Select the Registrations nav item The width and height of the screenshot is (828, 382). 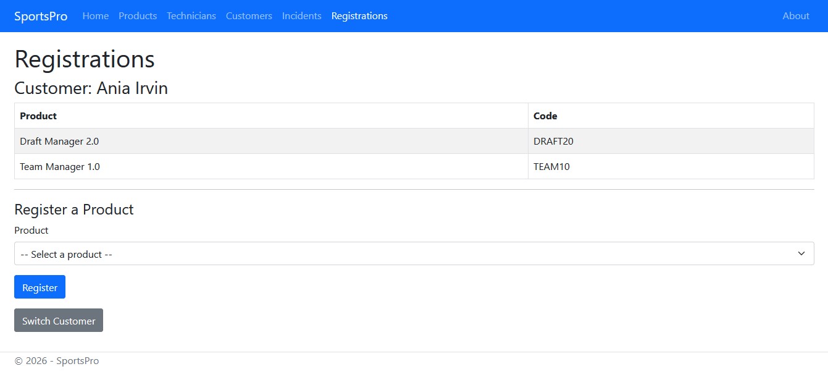pos(359,15)
